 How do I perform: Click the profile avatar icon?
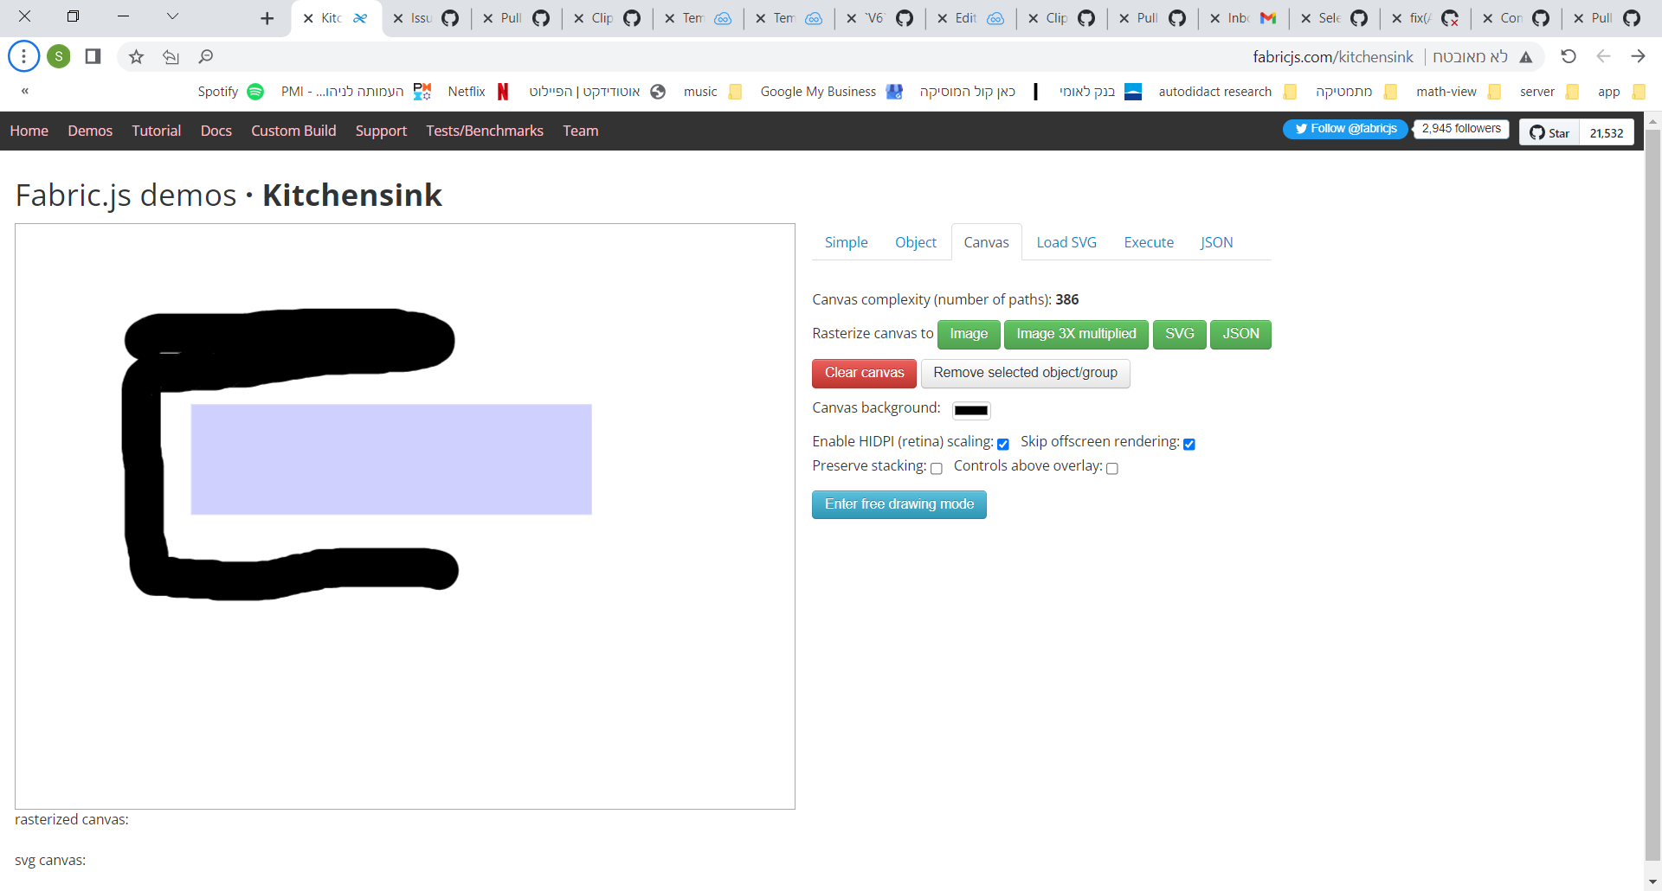(x=58, y=55)
